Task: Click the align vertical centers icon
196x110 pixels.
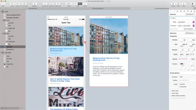Action: tap(191, 11)
